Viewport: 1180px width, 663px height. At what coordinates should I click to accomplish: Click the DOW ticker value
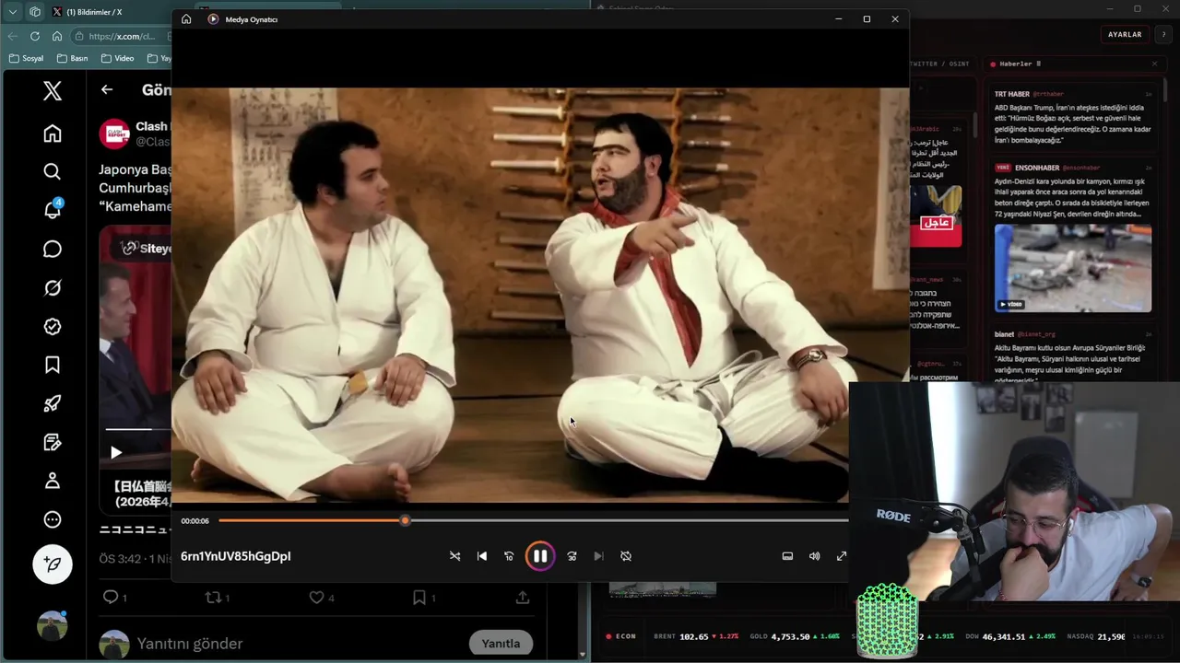pyautogui.click(x=1005, y=636)
